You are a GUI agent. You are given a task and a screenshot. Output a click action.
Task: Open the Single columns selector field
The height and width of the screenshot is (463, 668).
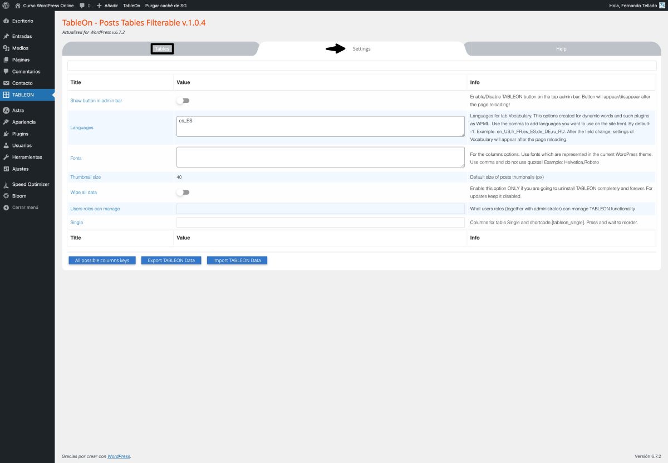tap(320, 222)
